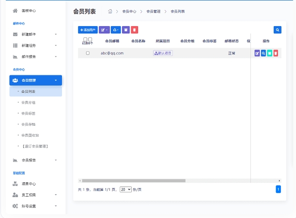Collapse the 会员管理 sidebar menu
Viewport: 296px width, 218px height.
(x=36, y=80)
